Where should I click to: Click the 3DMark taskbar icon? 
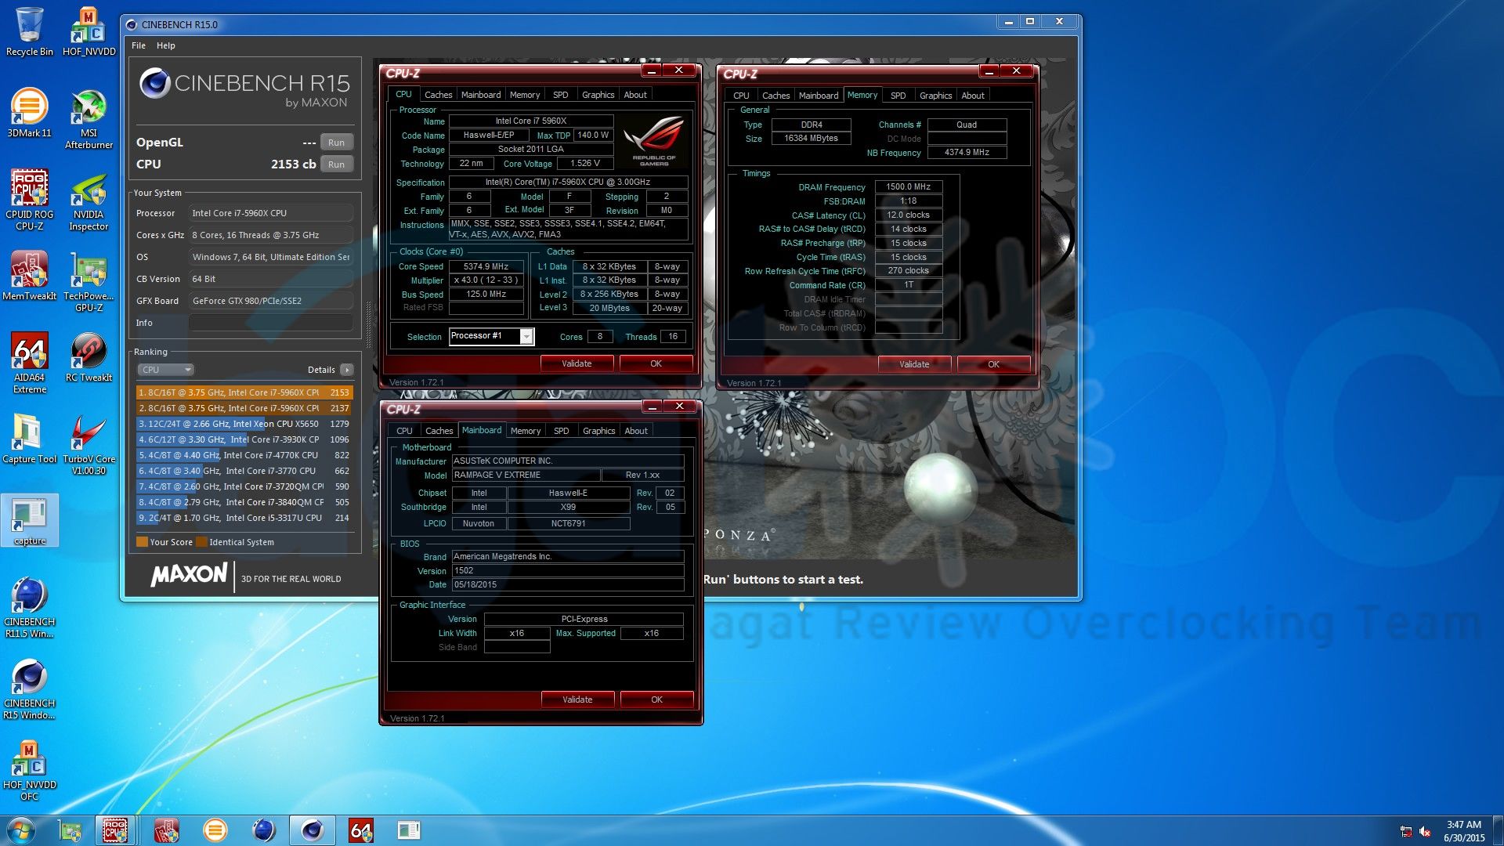(215, 830)
